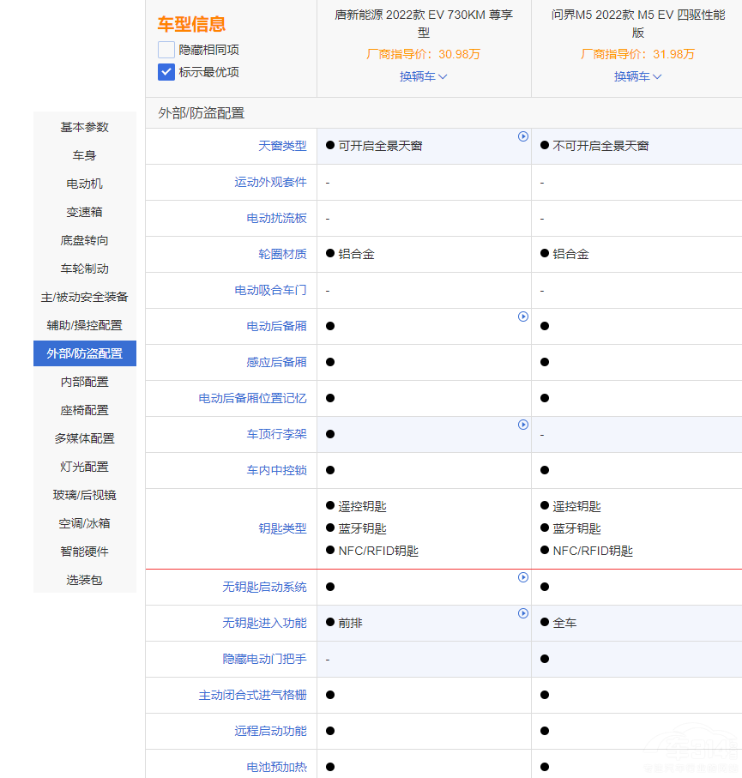
Task: Open 多媒体配置 from the sidebar
Action: 84,438
